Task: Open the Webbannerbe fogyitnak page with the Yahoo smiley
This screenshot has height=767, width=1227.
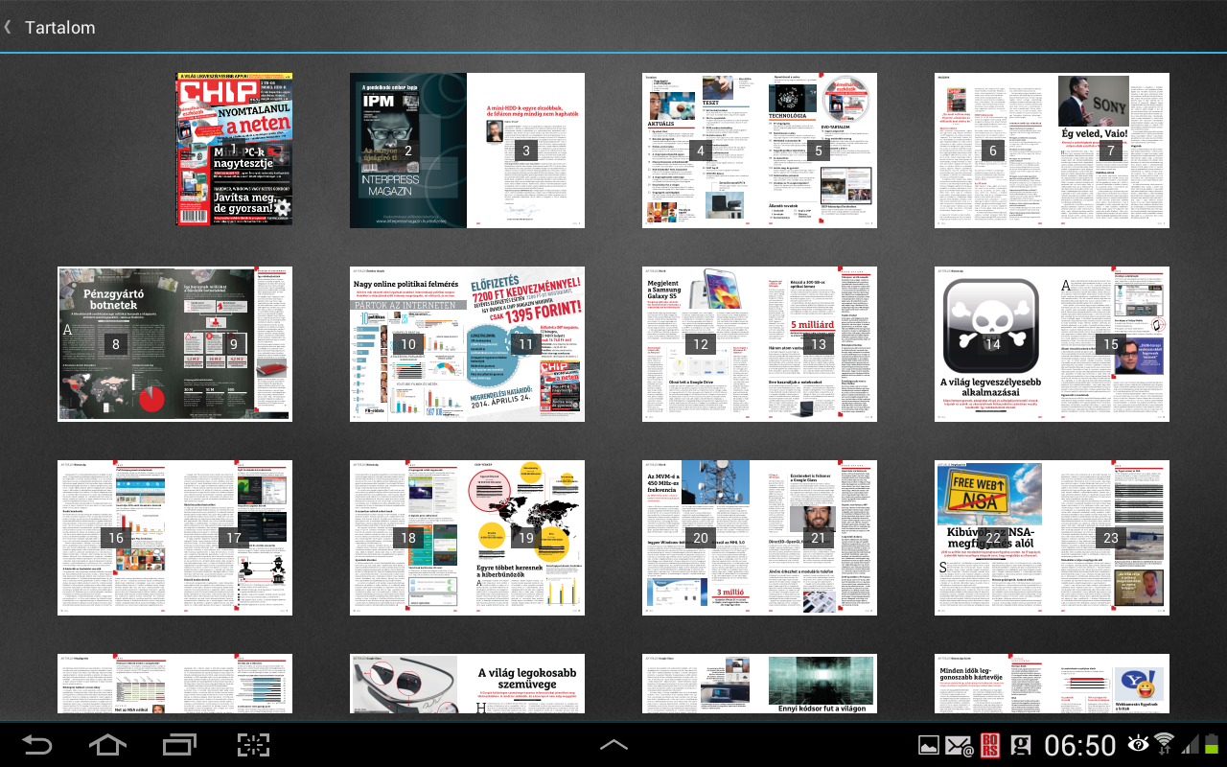Action: (1111, 684)
